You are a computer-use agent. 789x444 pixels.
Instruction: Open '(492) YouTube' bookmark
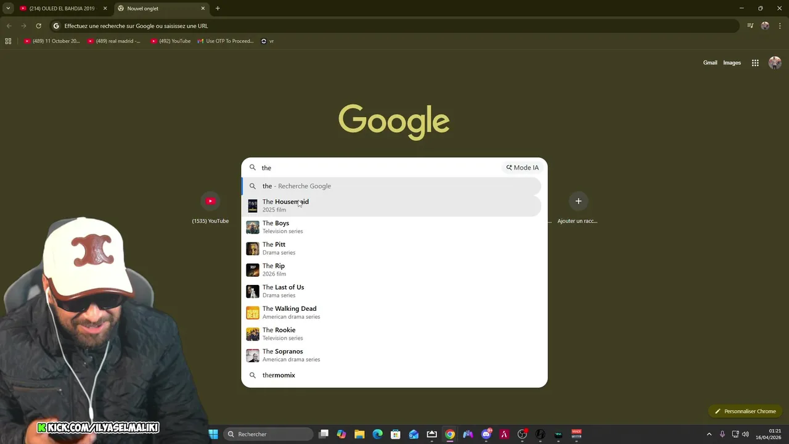tap(171, 41)
